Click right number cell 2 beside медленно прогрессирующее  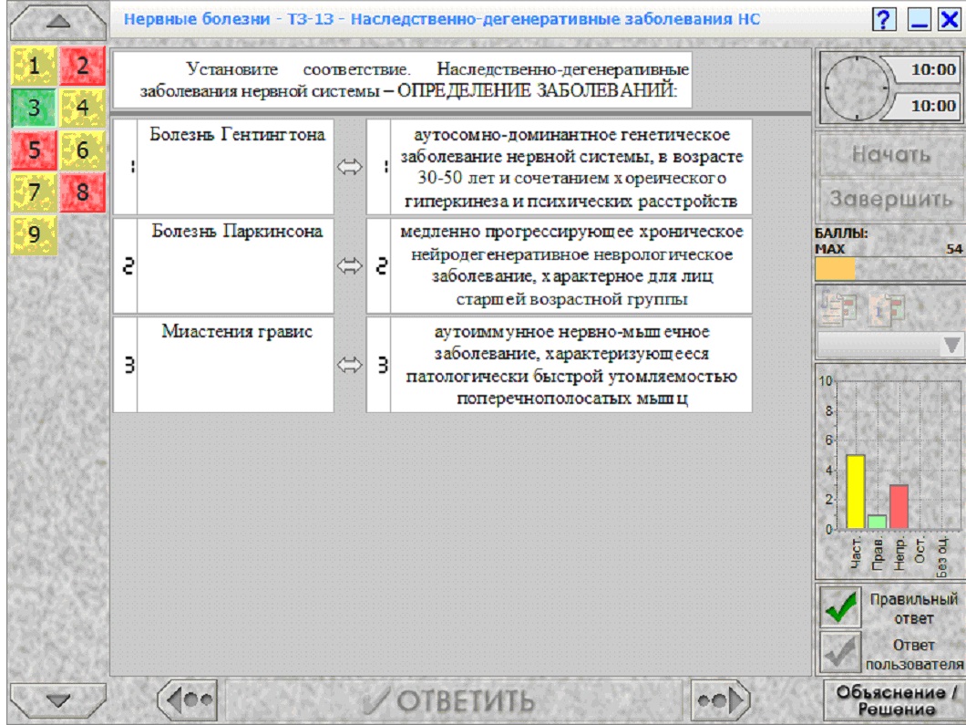(379, 265)
